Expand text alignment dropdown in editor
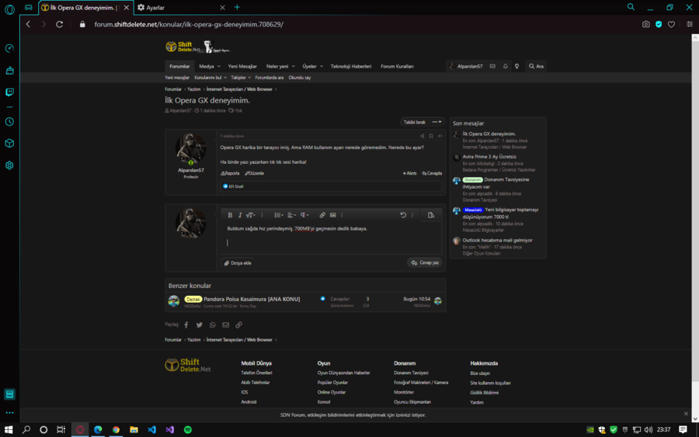The image size is (699, 437). coord(291,215)
